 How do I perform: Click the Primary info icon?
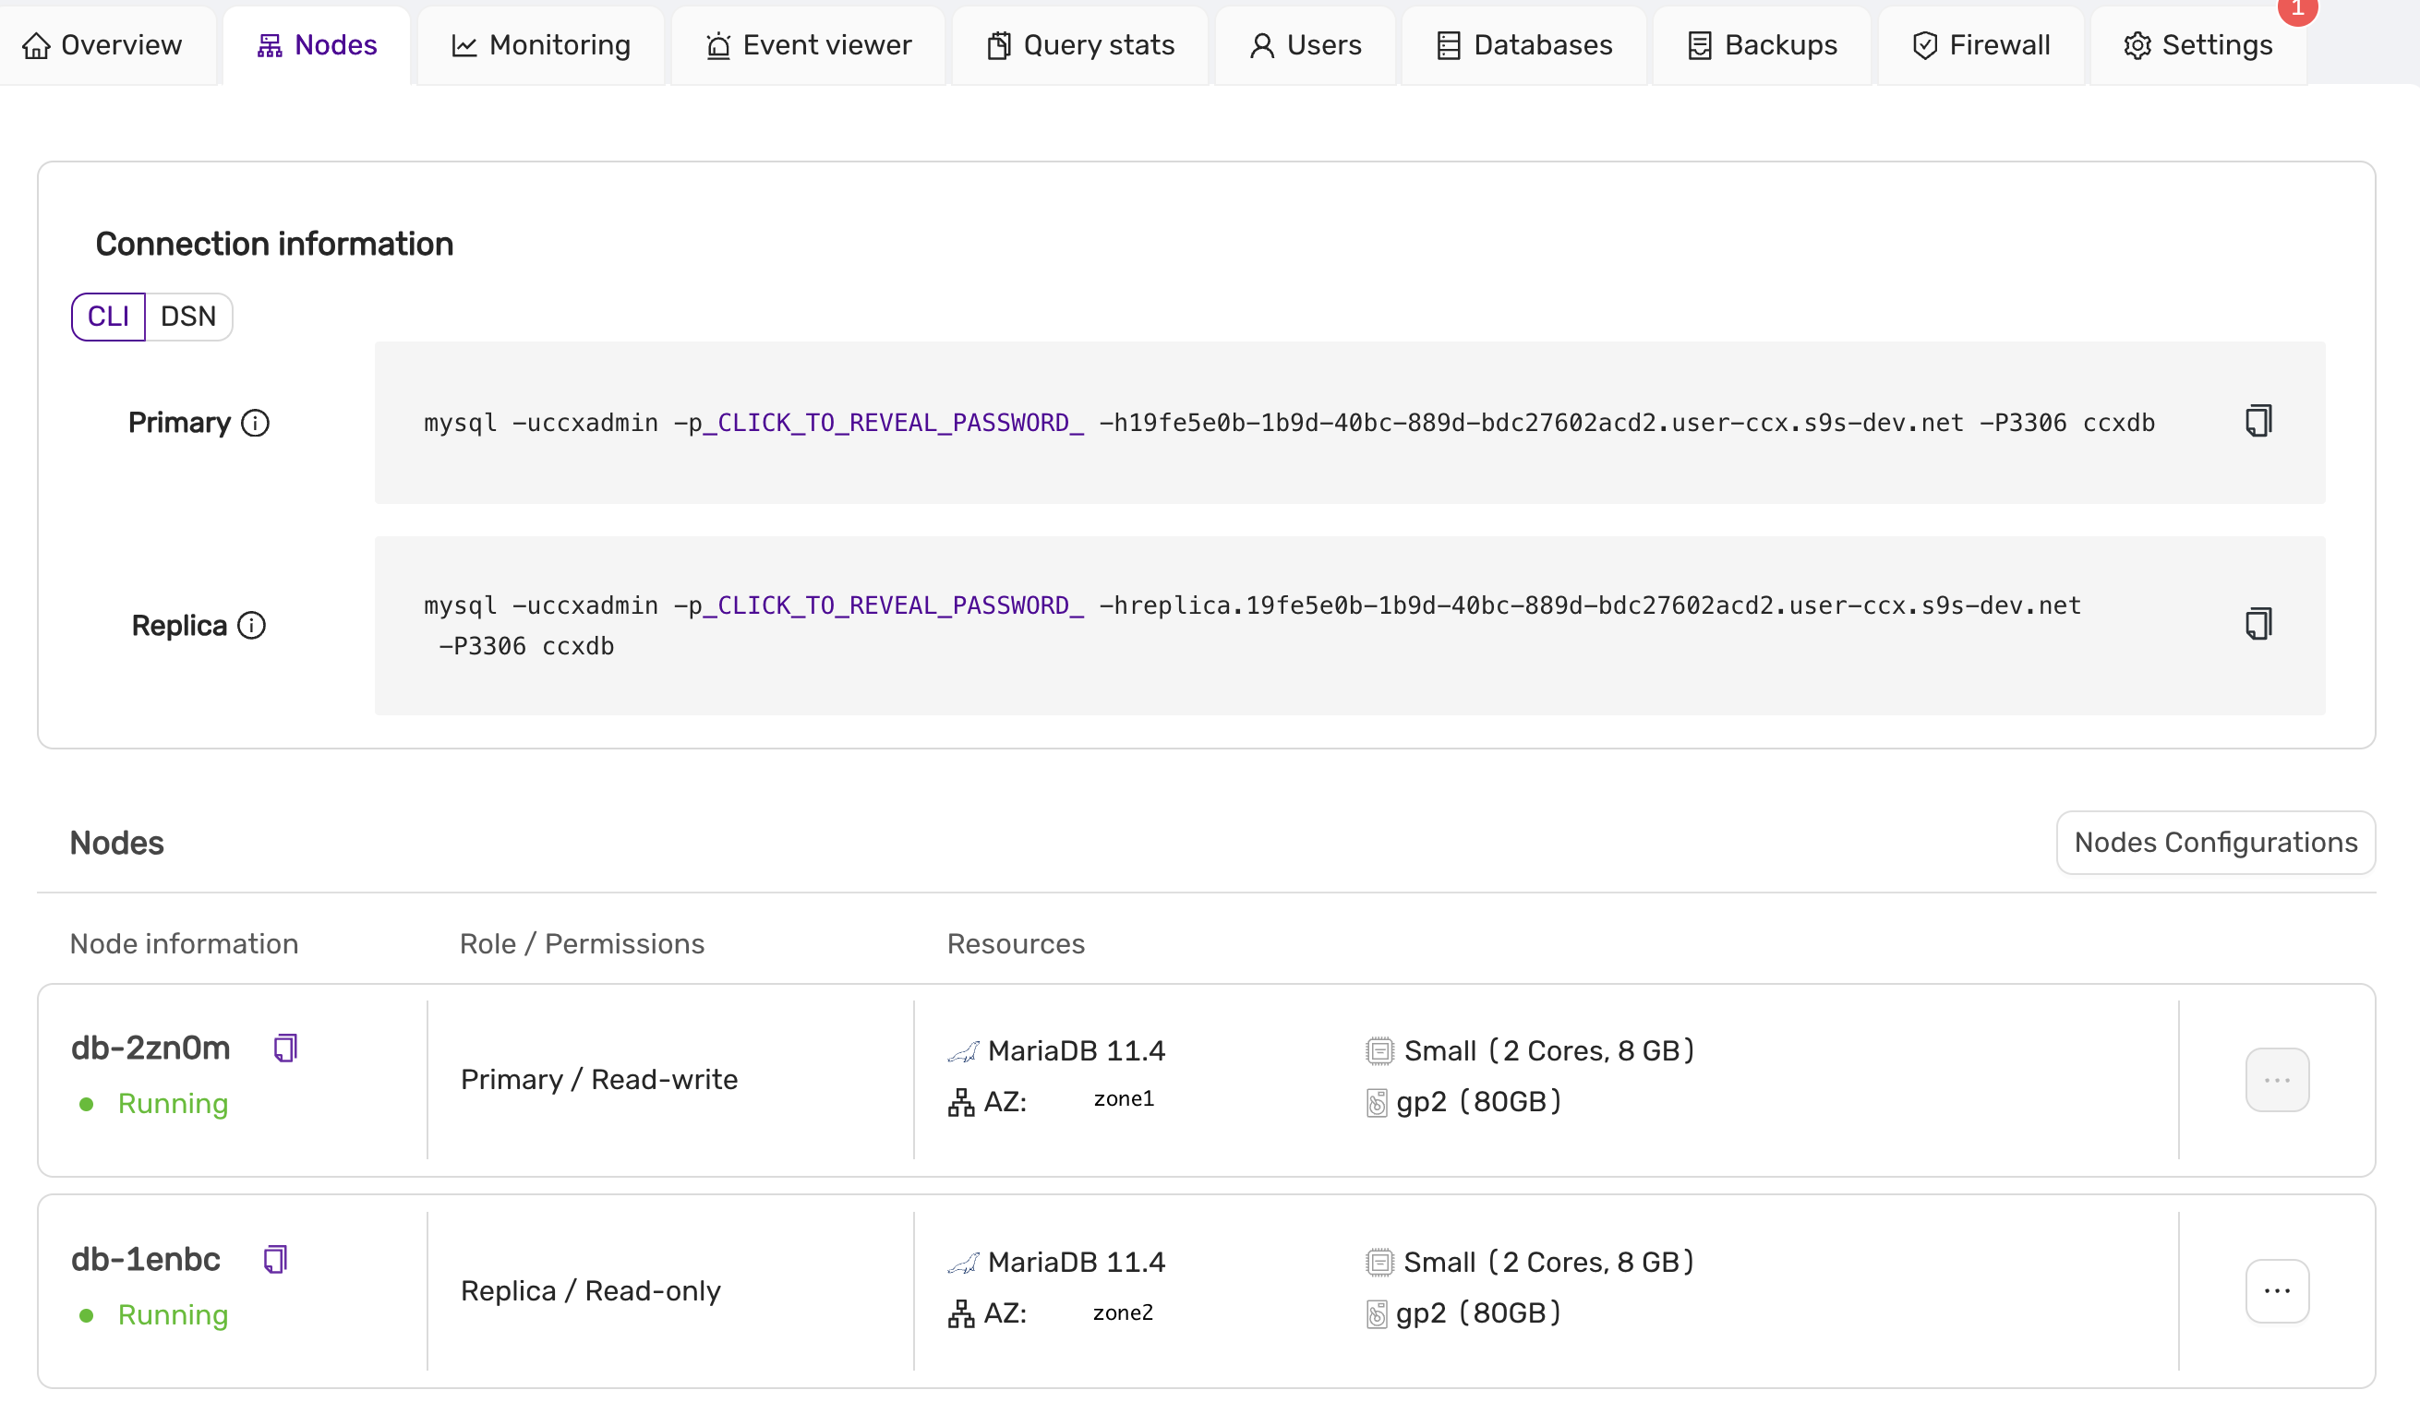tap(255, 423)
